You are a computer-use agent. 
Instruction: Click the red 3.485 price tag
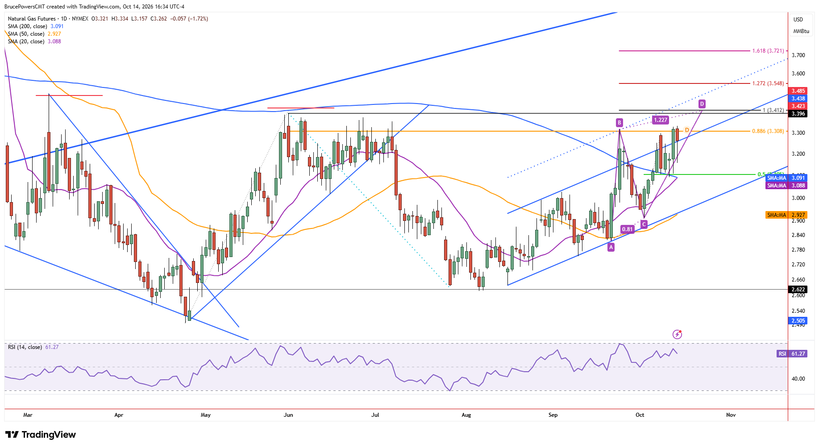[798, 91]
